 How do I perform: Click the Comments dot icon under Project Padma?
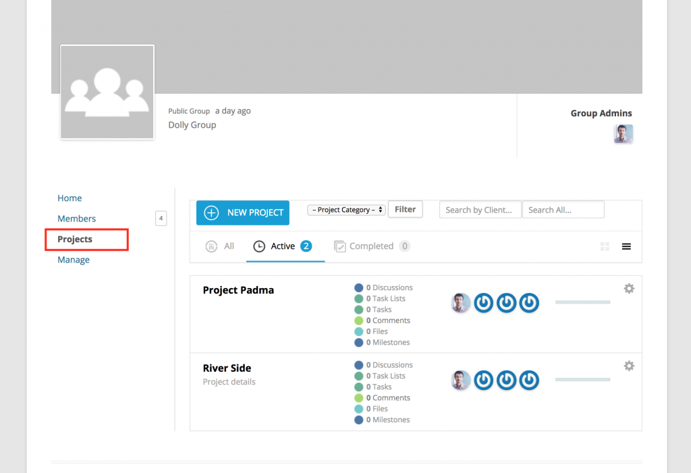358,321
